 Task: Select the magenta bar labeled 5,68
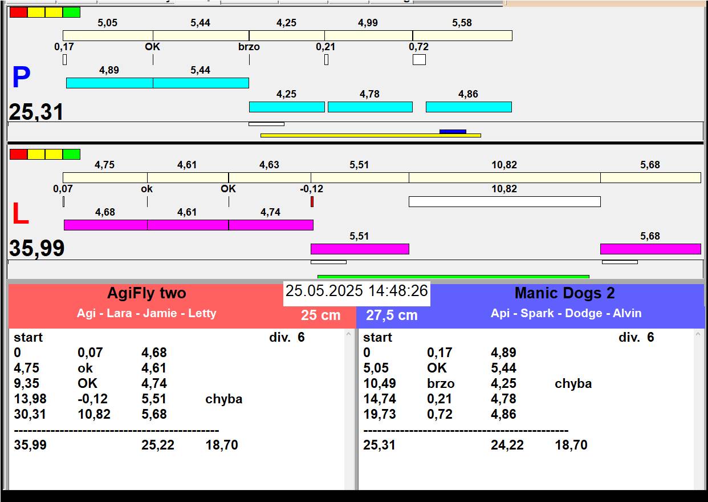650,249
